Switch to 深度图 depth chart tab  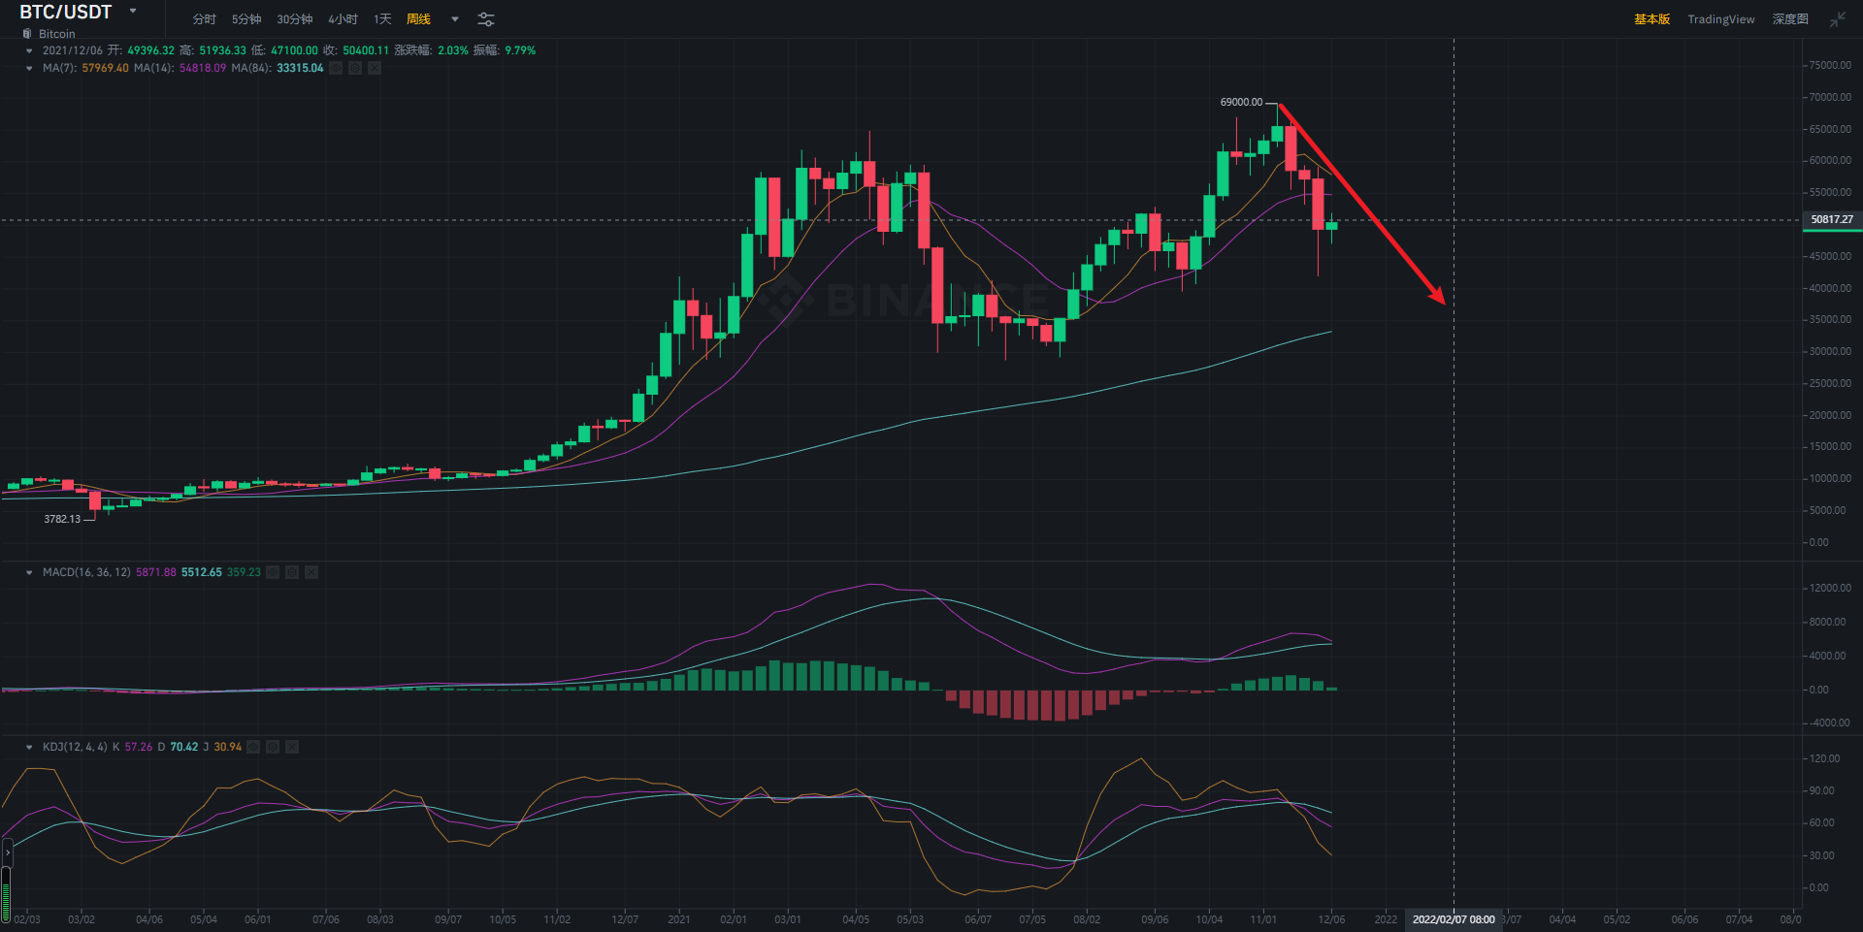[x=1789, y=19]
